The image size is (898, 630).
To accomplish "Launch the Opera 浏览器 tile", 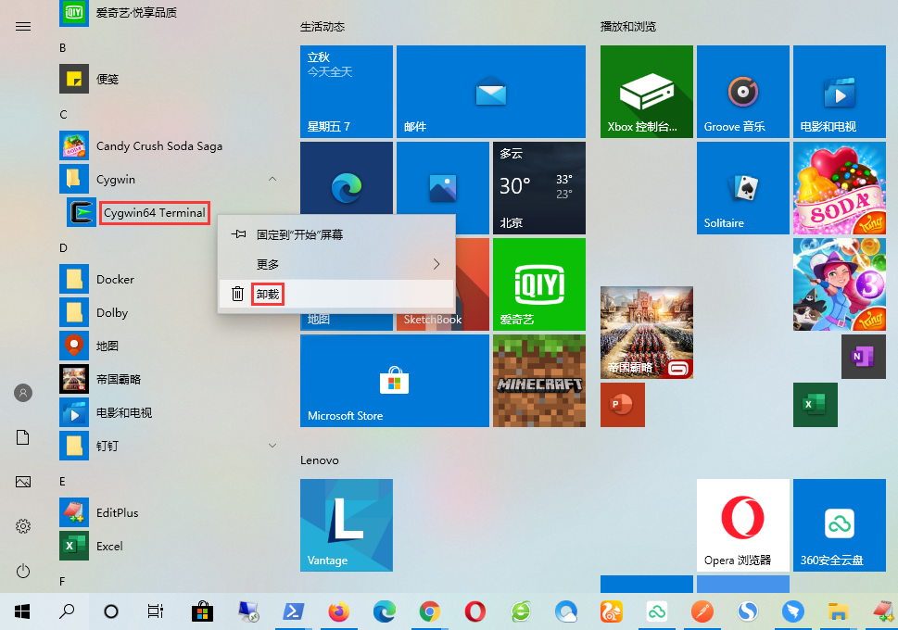I will (x=742, y=524).
